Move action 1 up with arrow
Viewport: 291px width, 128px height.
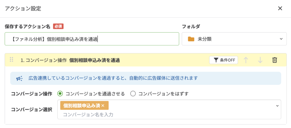(246, 60)
